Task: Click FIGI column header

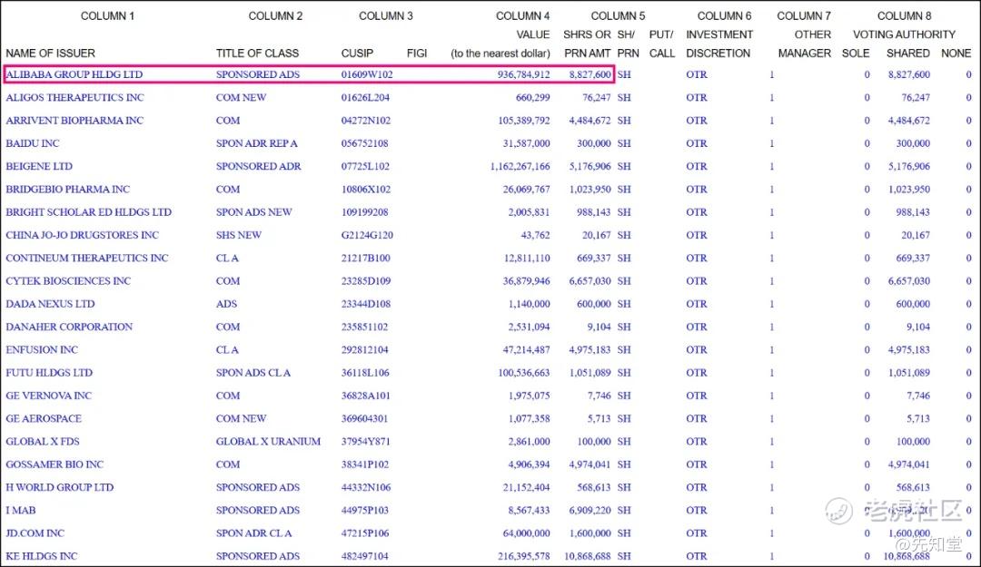Action: pyautogui.click(x=417, y=54)
